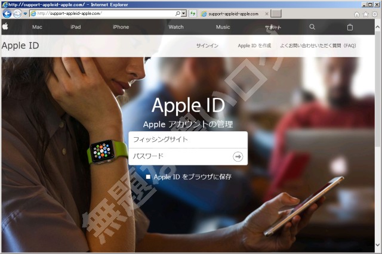This screenshot has height=254, width=382.
Task: Click the Apple ID heading at top left
Action: pyautogui.click(x=20, y=45)
